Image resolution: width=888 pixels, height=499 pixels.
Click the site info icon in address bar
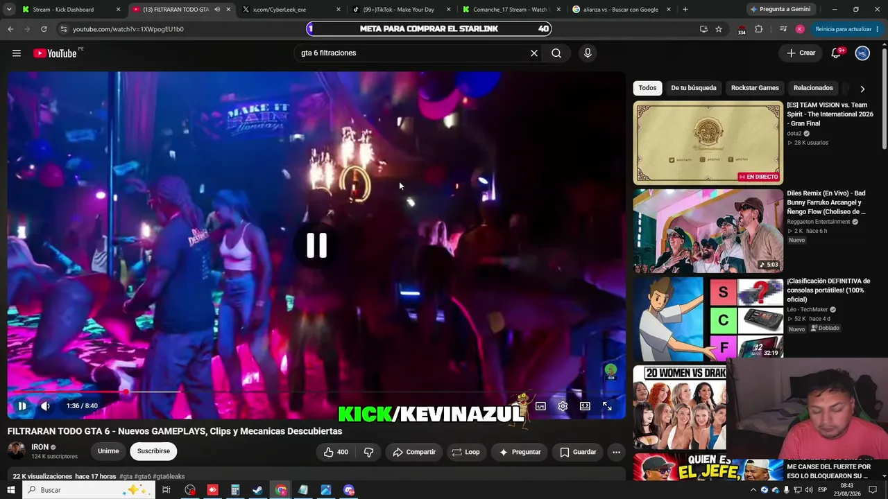click(x=63, y=29)
